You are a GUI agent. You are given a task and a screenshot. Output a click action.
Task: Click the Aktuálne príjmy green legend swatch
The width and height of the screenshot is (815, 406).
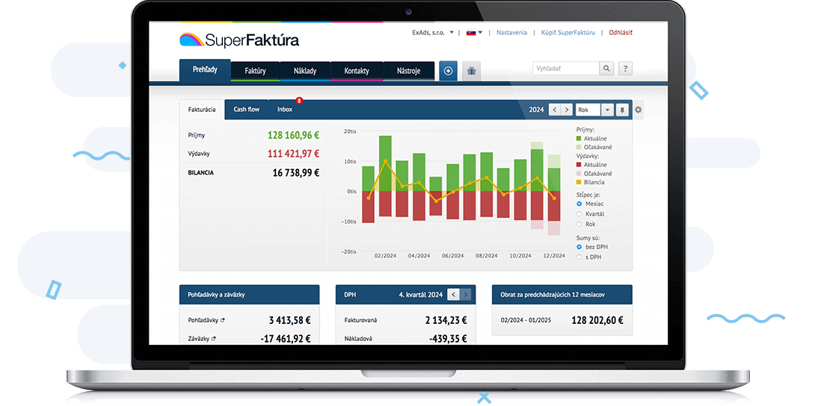[x=579, y=139]
